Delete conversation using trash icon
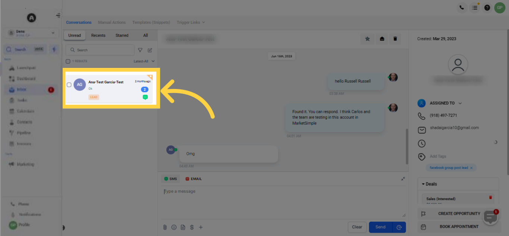 pyautogui.click(x=395, y=39)
